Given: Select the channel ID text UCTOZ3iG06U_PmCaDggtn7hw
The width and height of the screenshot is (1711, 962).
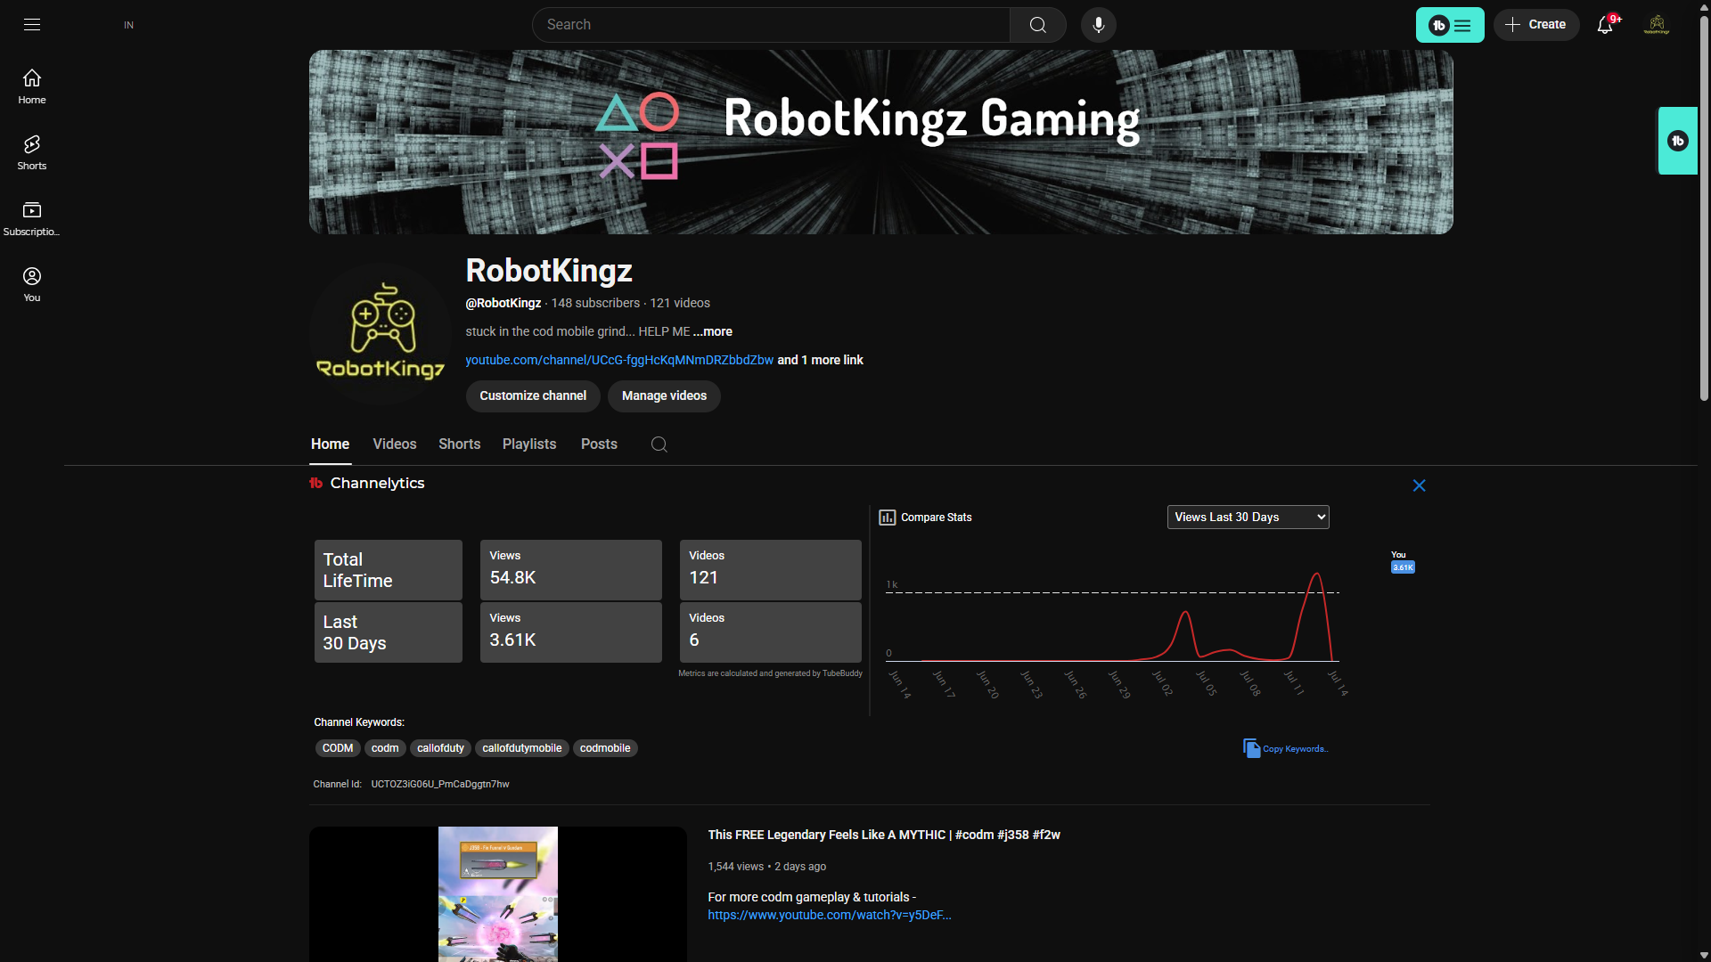Looking at the screenshot, I should click(x=440, y=785).
